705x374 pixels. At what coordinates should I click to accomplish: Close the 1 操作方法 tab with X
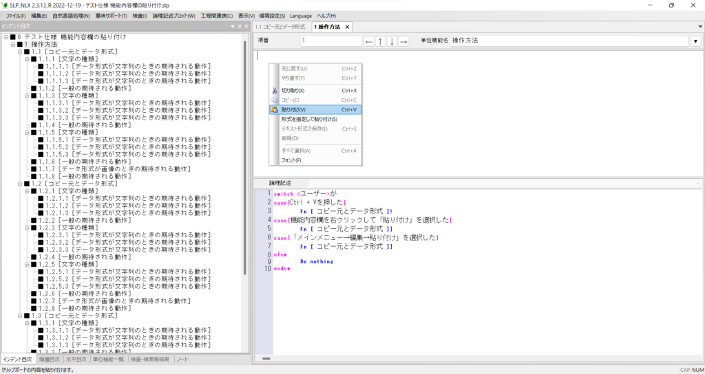point(347,27)
